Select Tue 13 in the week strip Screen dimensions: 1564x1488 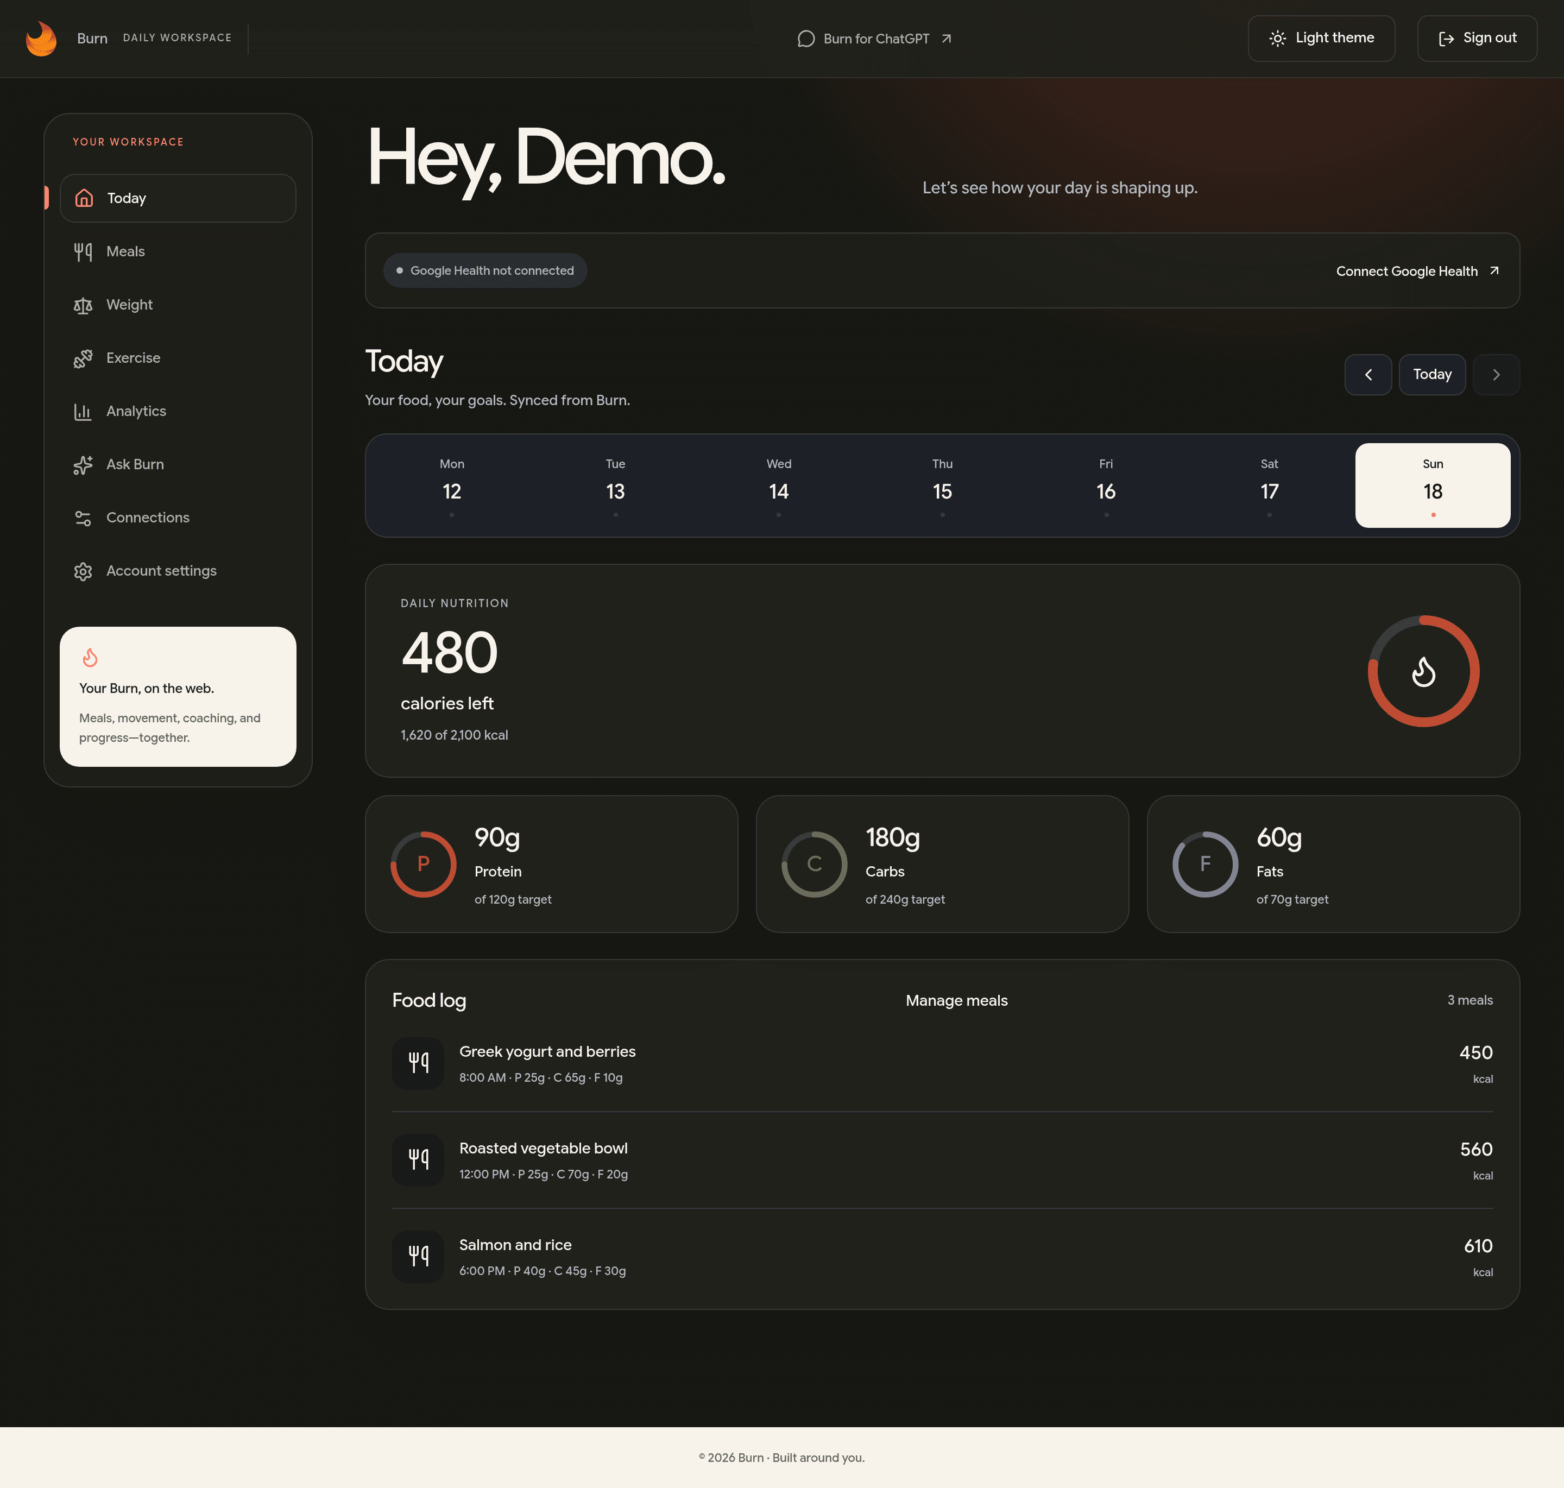pyautogui.click(x=615, y=486)
